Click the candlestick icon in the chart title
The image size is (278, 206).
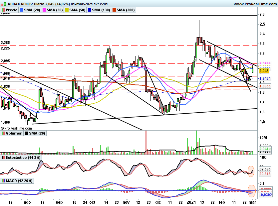[x=4, y=4]
